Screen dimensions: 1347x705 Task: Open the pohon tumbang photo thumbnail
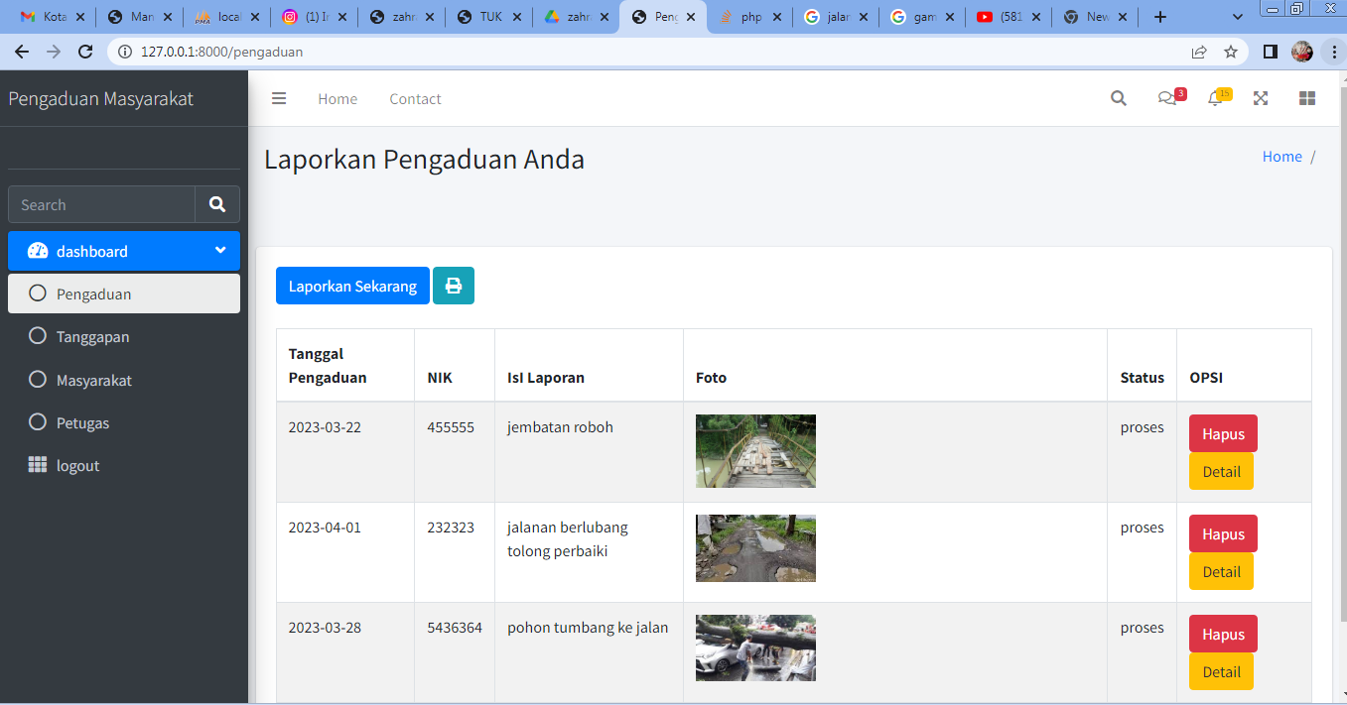[755, 647]
